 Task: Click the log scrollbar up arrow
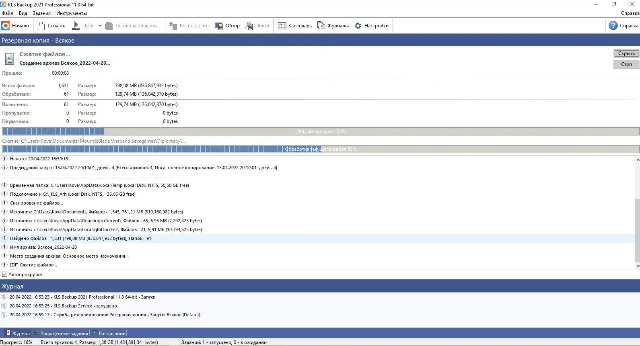(x=638, y=160)
